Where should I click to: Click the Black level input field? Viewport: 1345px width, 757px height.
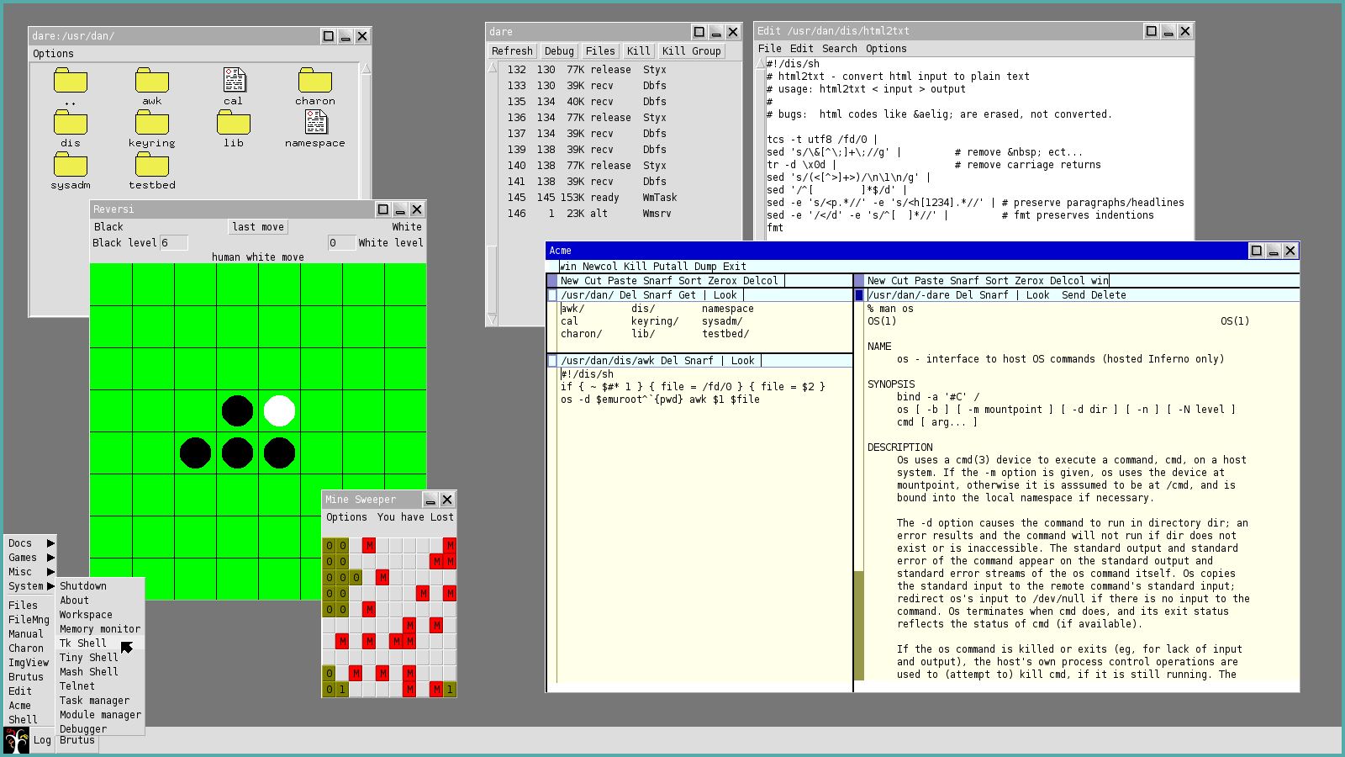pos(173,243)
